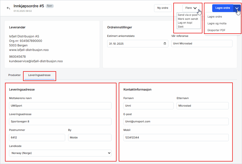Click the back arrow icon
Image resolution: width=242 pixels, height=164 pixels.
pyautogui.click(x=8, y=8)
